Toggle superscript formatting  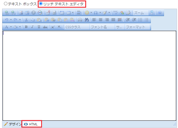[53, 27]
